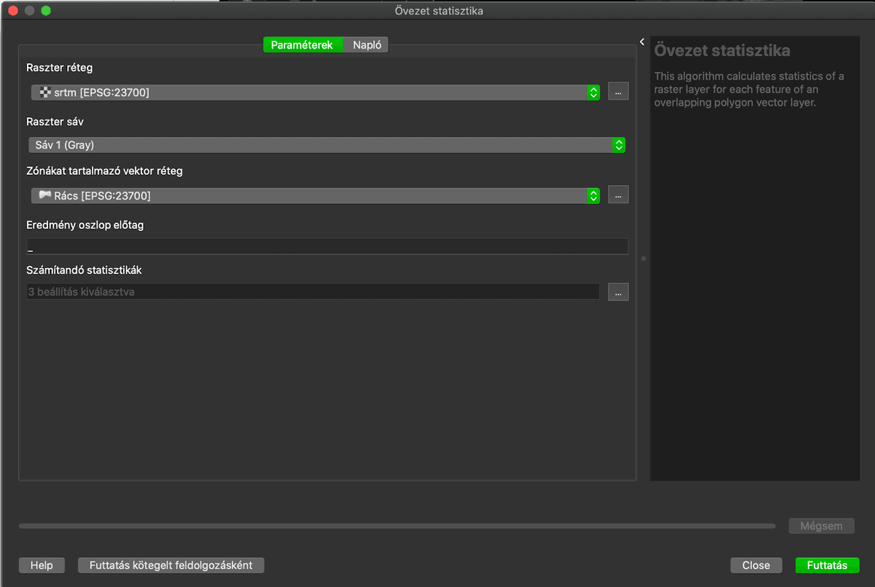Image resolution: width=875 pixels, height=587 pixels.
Task: Click Futtatás kötegelt feldolgozásként
Action: coord(171,565)
